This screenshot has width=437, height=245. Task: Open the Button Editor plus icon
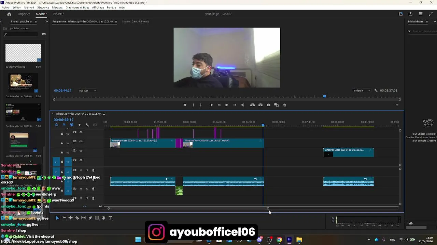tap(397, 105)
